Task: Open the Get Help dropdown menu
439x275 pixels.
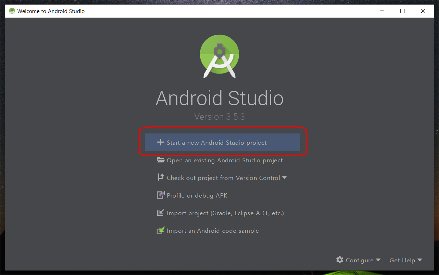Action: pyautogui.click(x=406, y=260)
